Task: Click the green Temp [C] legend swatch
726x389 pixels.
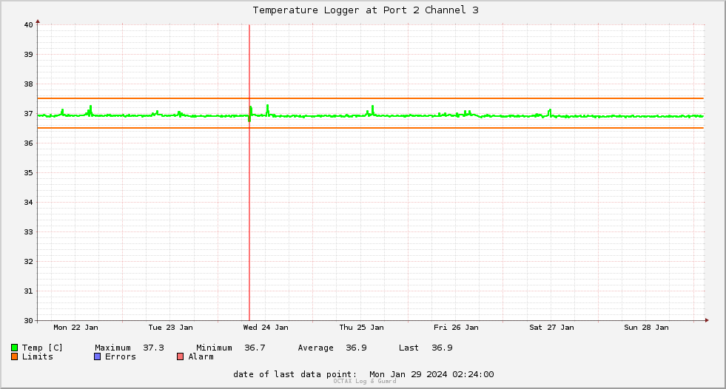Action: tap(14, 348)
